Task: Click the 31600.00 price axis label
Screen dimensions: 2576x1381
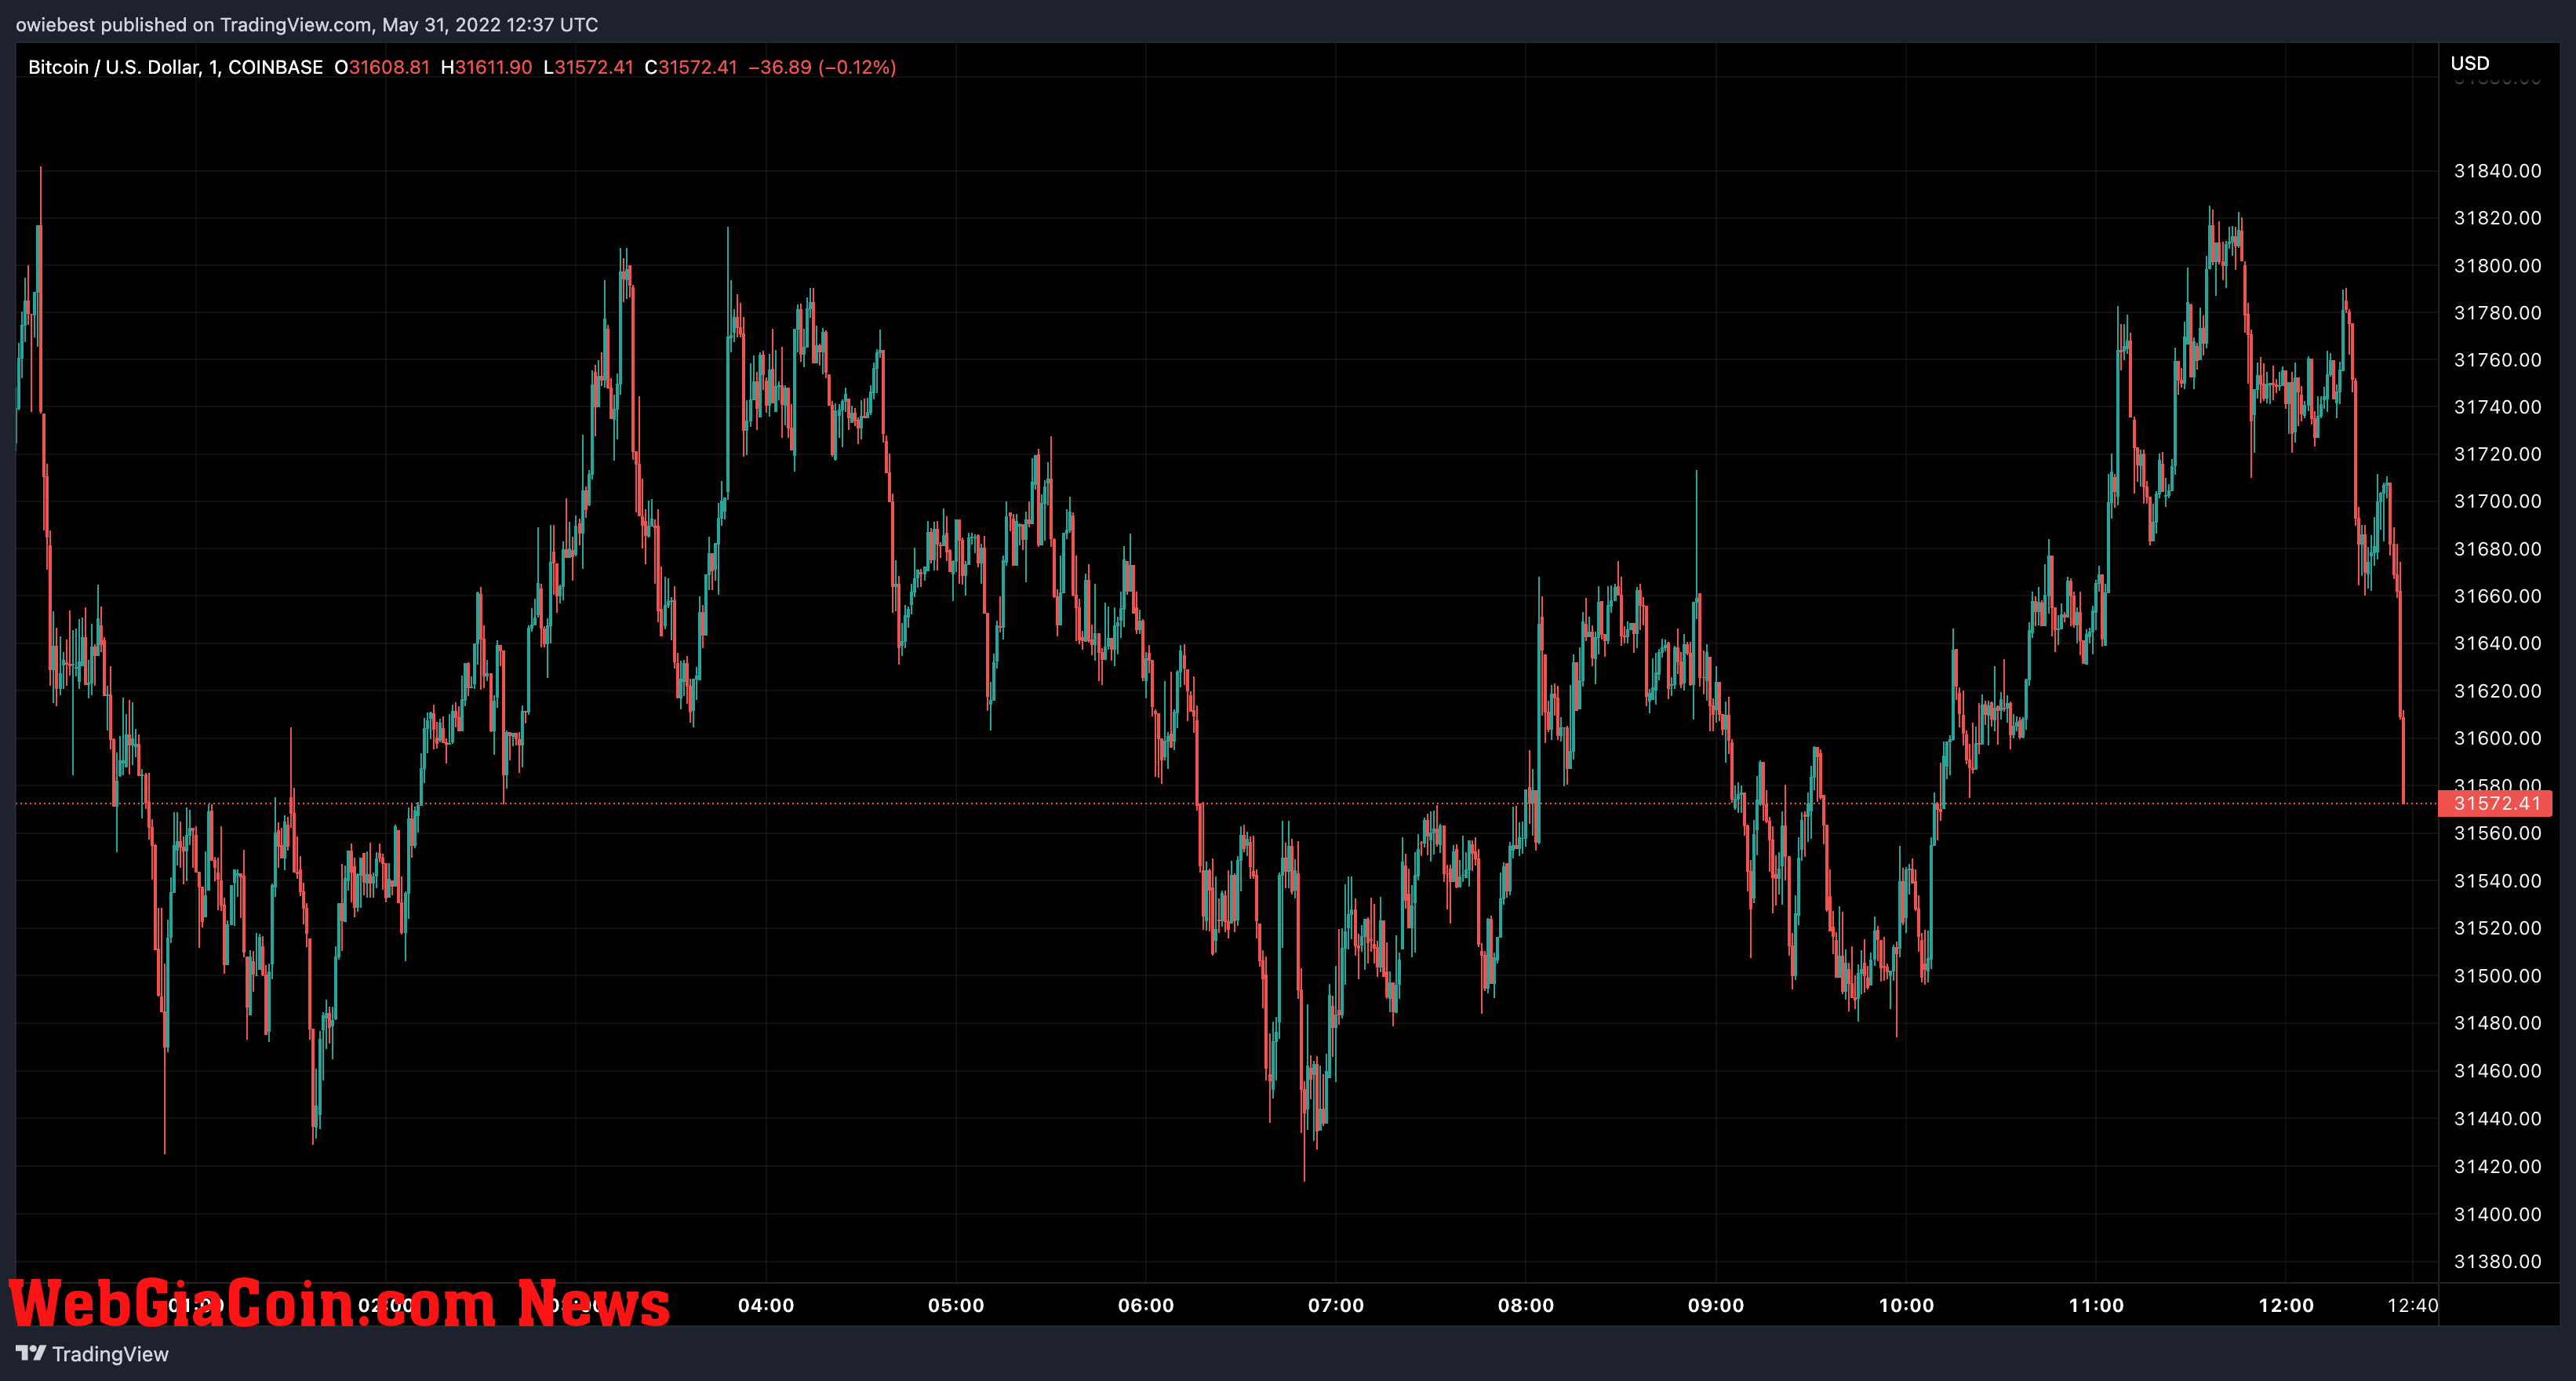Action: [2497, 738]
